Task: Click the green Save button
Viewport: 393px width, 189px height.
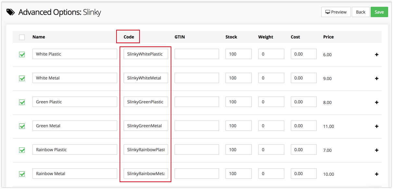Action: (x=379, y=12)
